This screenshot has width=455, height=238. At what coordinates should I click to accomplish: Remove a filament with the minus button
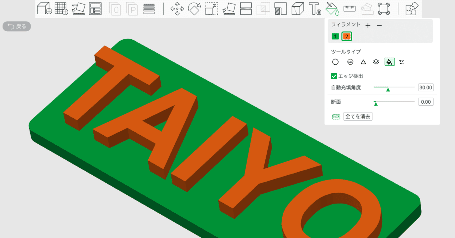click(x=379, y=25)
